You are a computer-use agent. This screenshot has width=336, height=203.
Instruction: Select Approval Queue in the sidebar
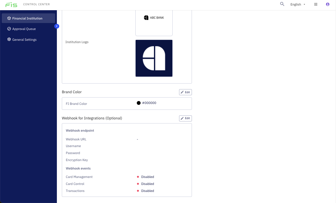click(24, 29)
